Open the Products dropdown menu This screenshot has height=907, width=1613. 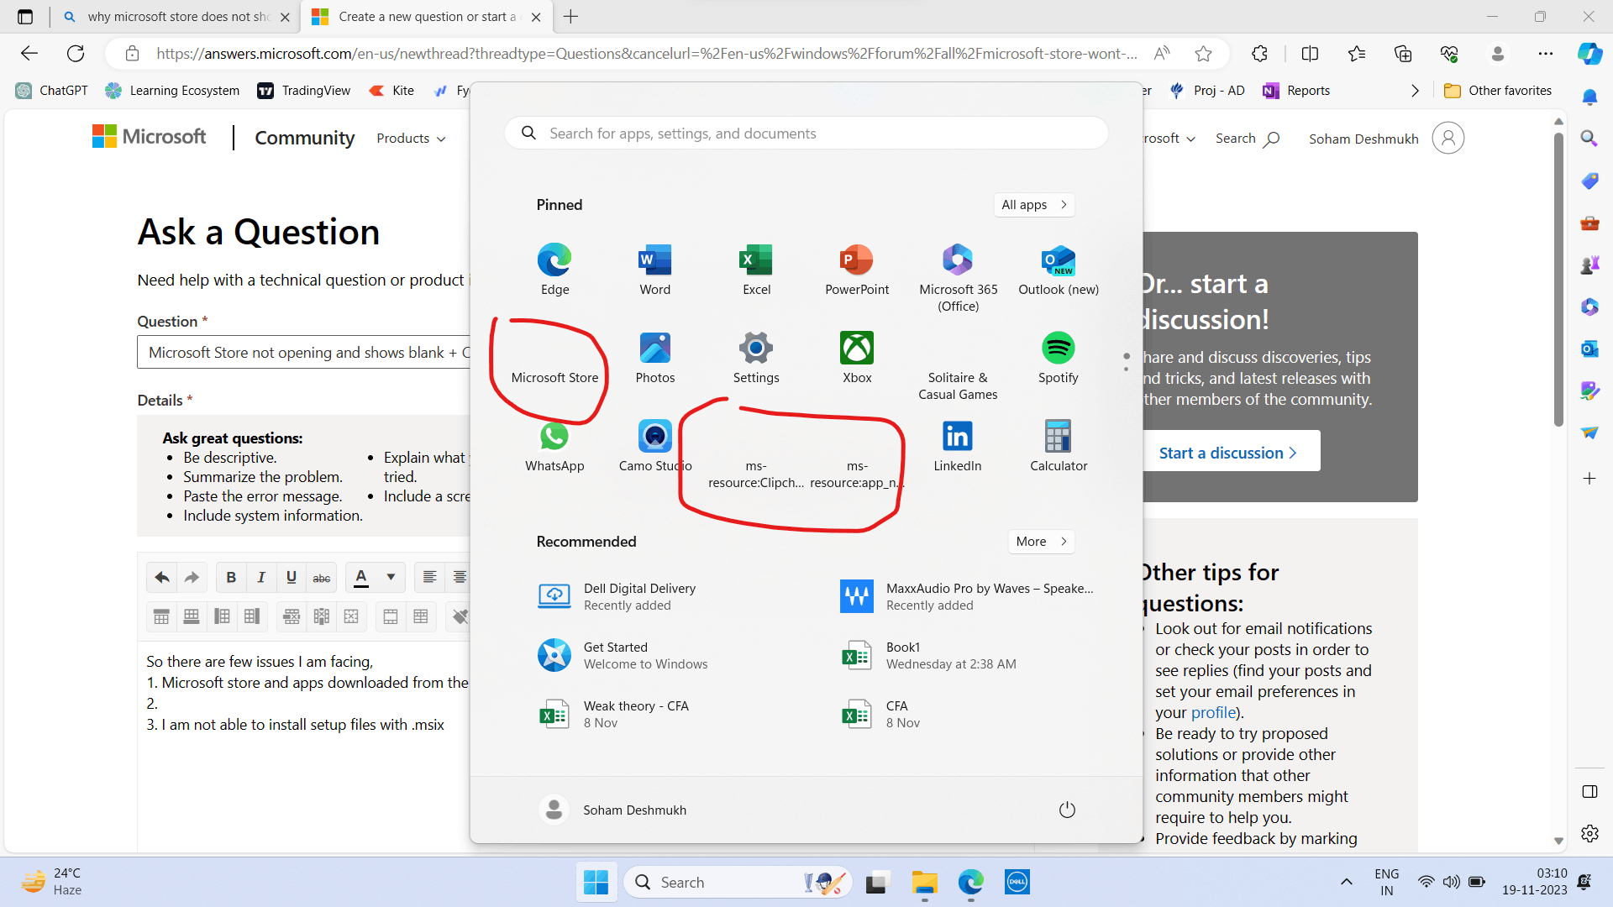click(x=411, y=139)
